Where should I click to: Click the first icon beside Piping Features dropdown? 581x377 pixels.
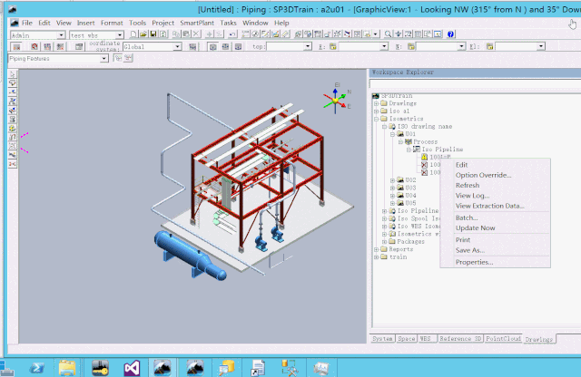click(x=118, y=58)
